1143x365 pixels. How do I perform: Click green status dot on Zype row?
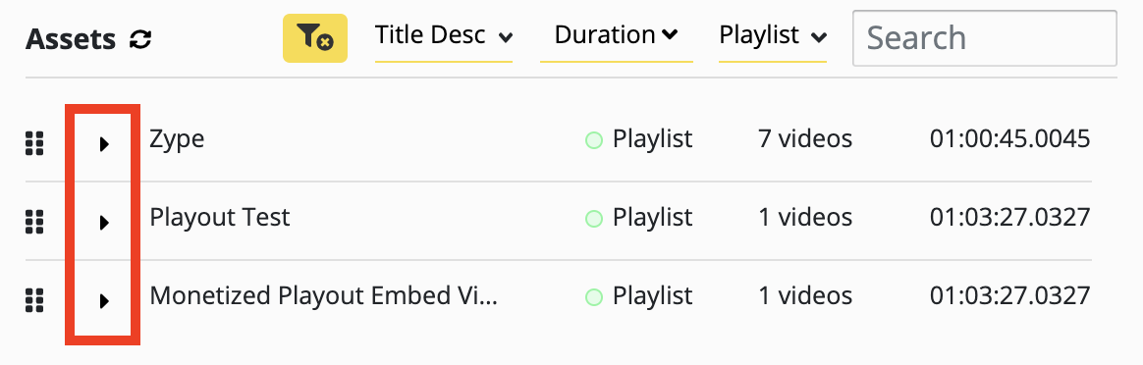[594, 140]
